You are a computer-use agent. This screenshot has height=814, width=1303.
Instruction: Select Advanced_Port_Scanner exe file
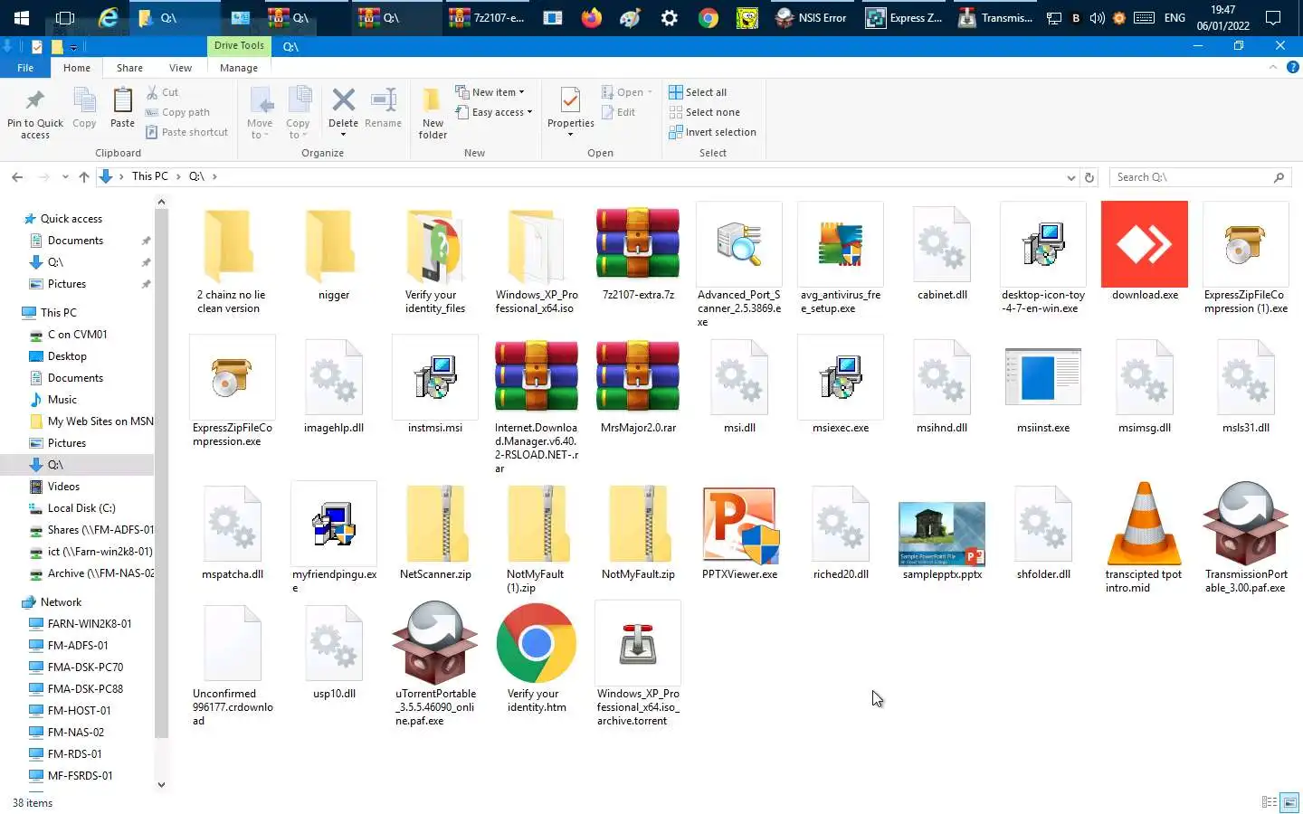(739, 265)
